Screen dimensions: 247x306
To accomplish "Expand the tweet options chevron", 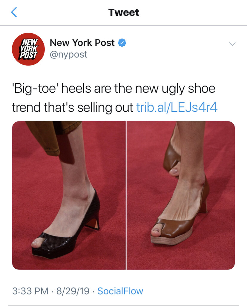I will 232,44.
